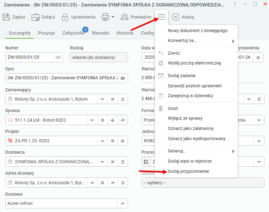The image size is (269, 212).
Task: Click the procedure workflow icon
Action: pyautogui.click(x=146, y=162)
